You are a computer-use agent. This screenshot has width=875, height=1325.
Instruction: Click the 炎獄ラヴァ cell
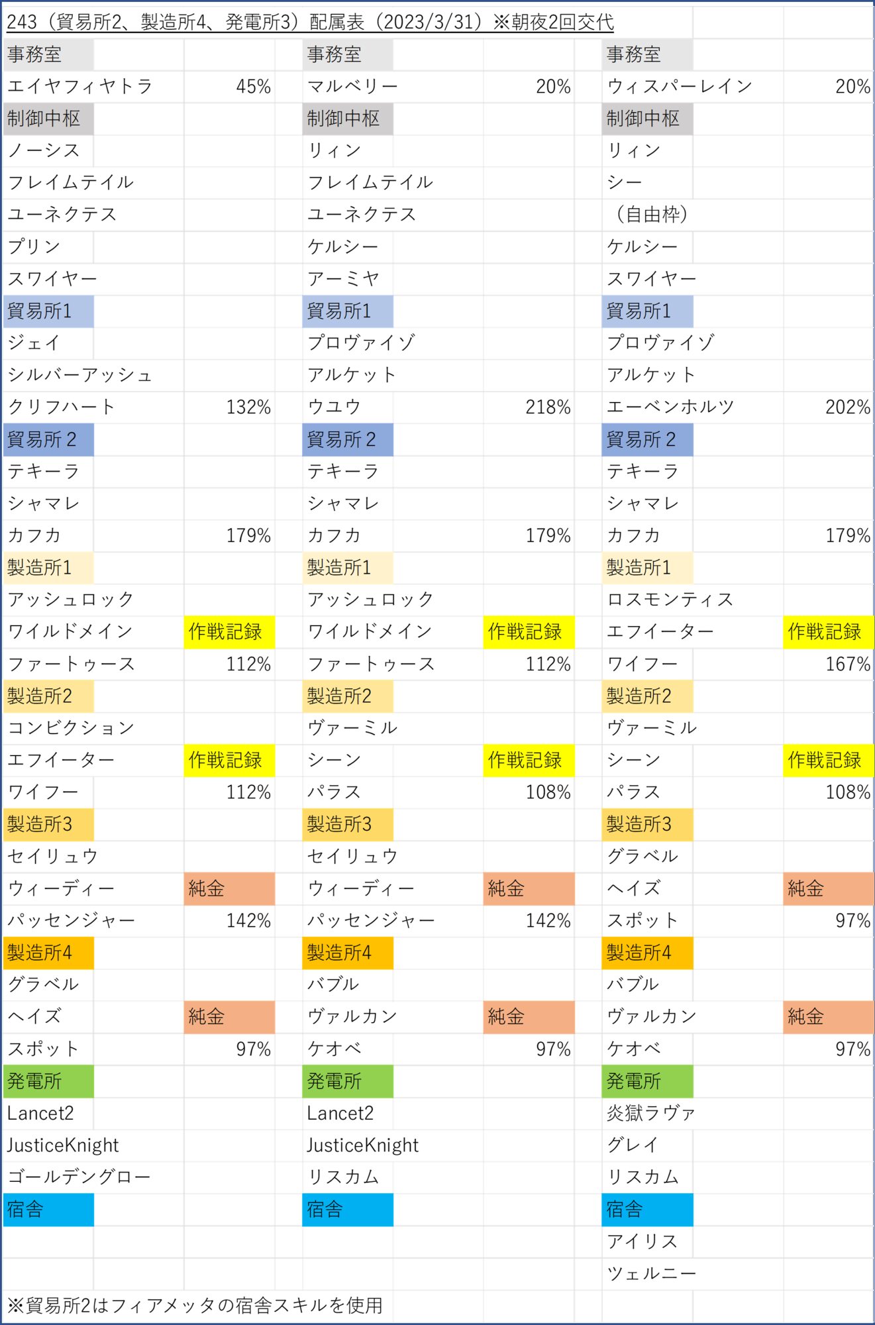[651, 1112]
